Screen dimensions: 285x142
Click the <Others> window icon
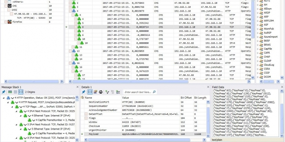point(10,1)
